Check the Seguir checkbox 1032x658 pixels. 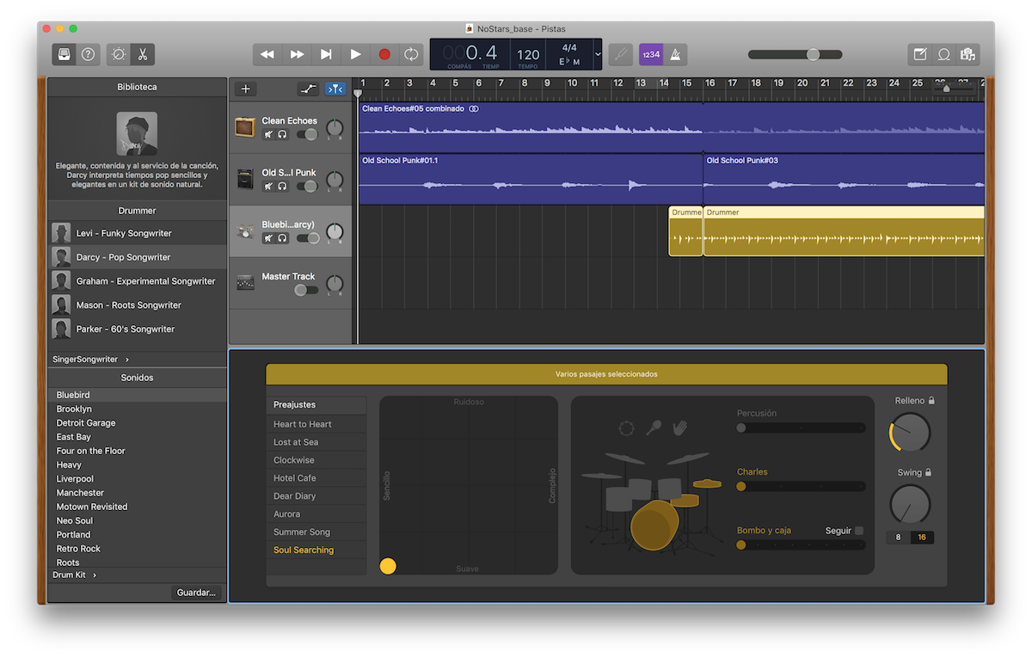click(x=858, y=531)
